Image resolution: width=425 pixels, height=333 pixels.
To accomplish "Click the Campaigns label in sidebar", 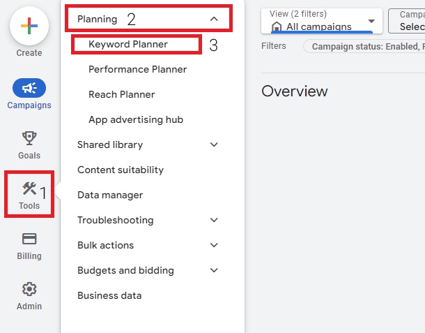I will 29,105.
